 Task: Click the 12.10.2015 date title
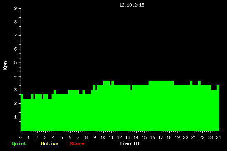tap(132, 5)
